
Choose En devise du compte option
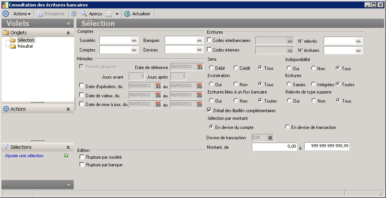[x=211, y=127]
